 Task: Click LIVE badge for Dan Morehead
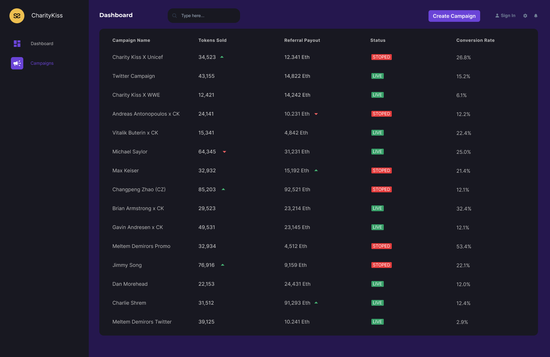point(377,284)
